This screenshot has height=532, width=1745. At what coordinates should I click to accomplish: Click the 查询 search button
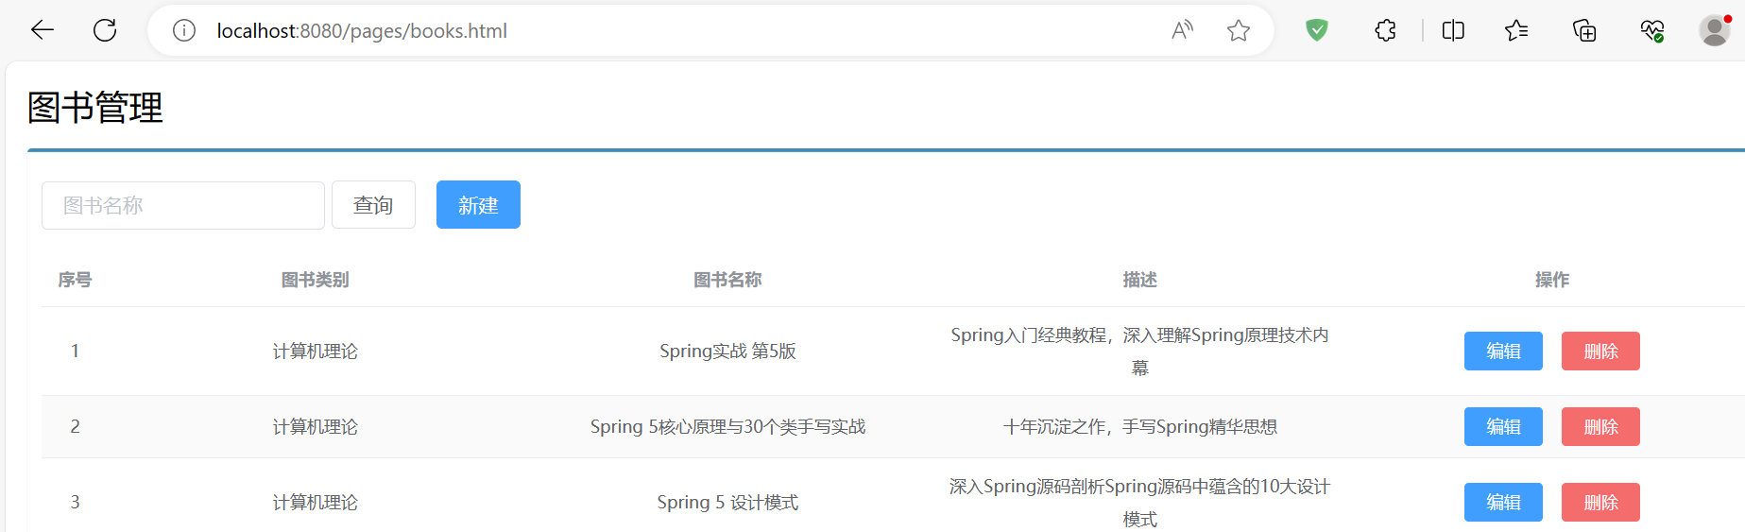pos(373,205)
